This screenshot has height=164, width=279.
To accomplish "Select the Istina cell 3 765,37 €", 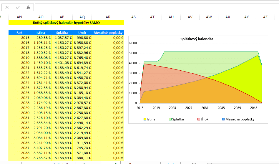I will pyautogui.click(x=41, y=158).
